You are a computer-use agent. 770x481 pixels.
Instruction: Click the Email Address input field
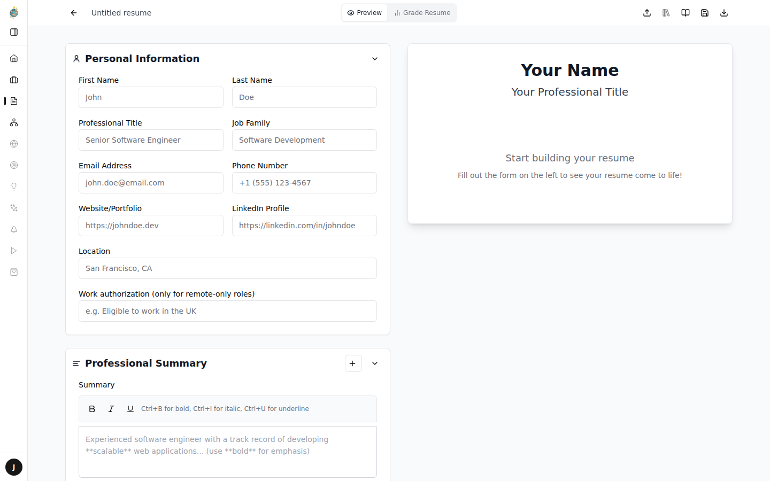[x=151, y=183]
